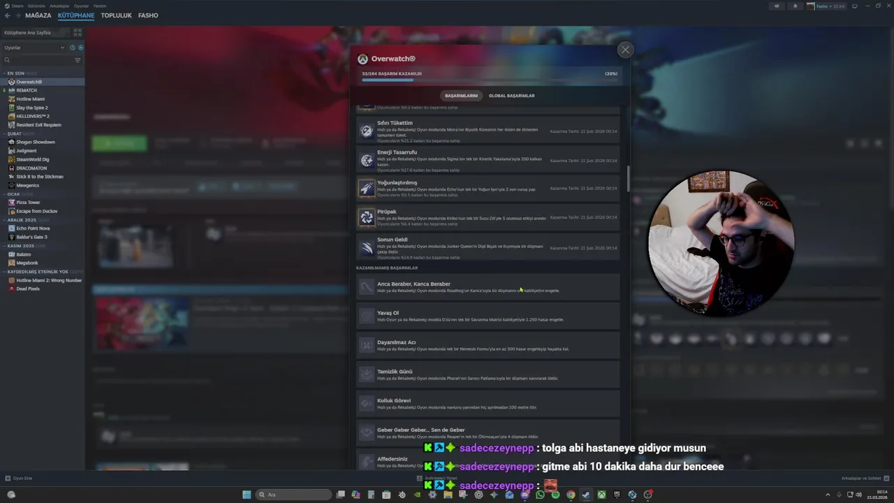Select Overwatch in the library list
The width and height of the screenshot is (894, 503).
43,82
